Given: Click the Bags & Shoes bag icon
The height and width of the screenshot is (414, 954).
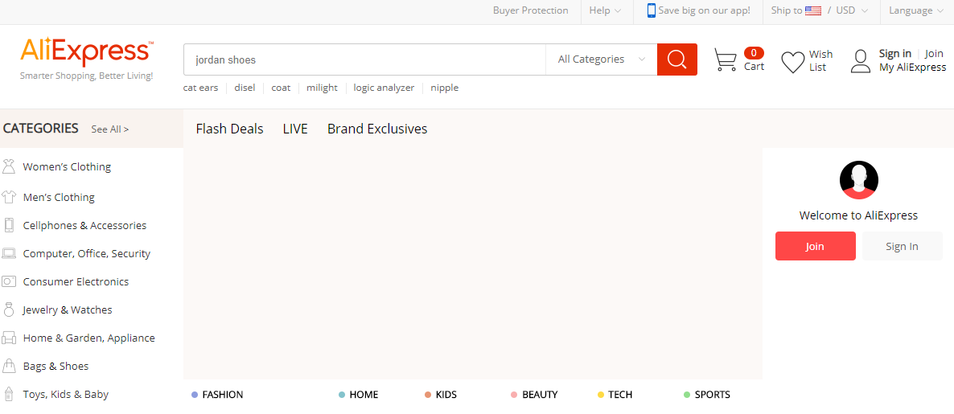Looking at the screenshot, I should (x=9, y=366).
